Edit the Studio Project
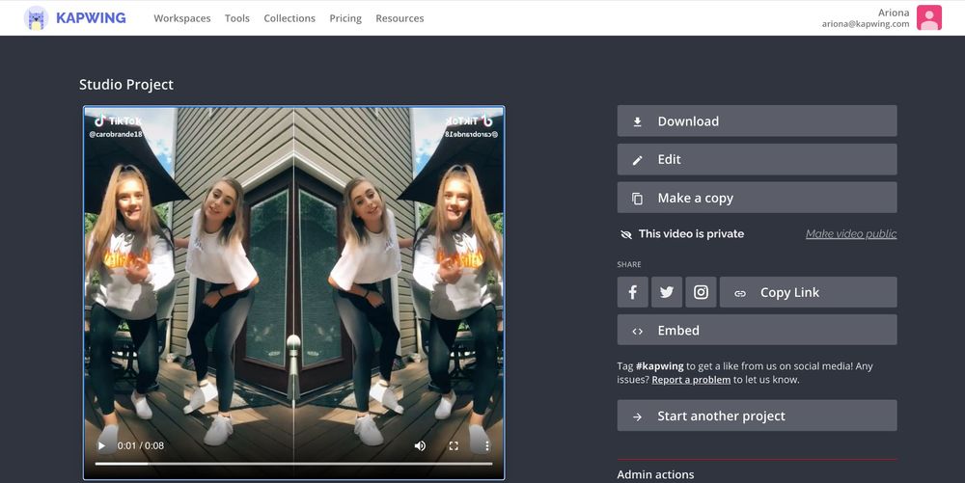965x483 pixels. (x=757, y=159)
